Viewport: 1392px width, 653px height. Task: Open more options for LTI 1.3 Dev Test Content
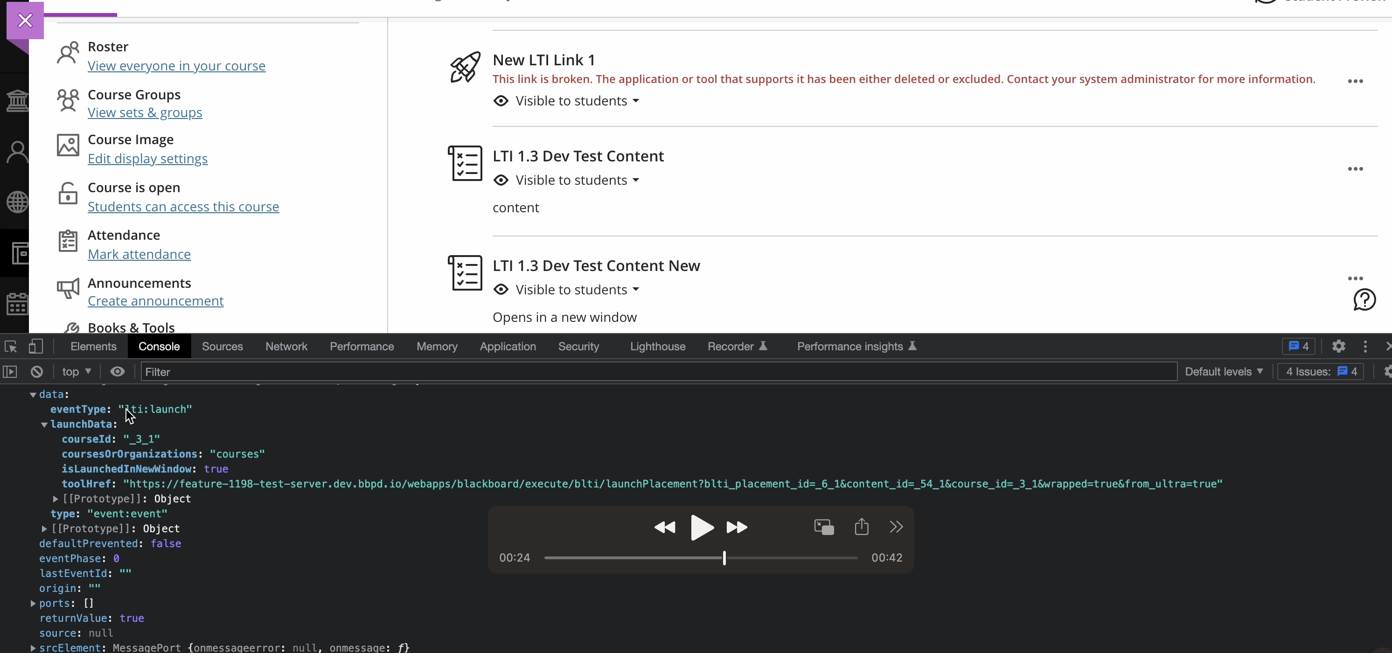1355,168
